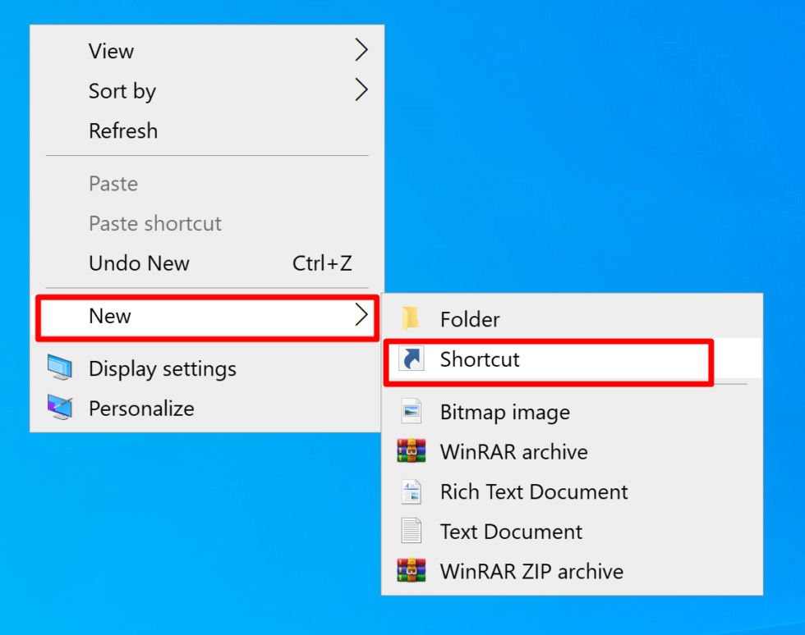This screenshot has height=635, width=805.
Task: Expand the Sort by submenu arrow
Action: (361, 90)
